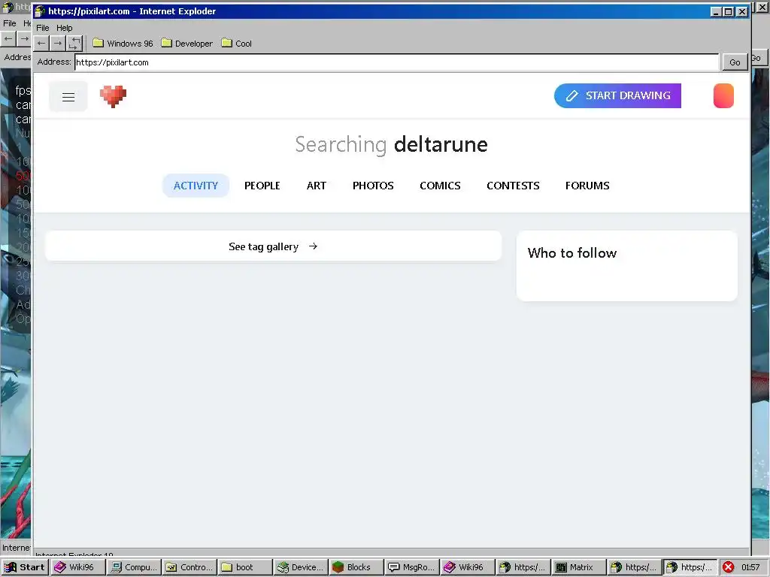This screenshot has width=770, height=577.
Task: Switch to the PHOTOS tab
Action: coord(373,186)
